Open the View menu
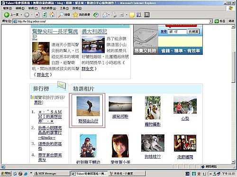 click(33, 8)
